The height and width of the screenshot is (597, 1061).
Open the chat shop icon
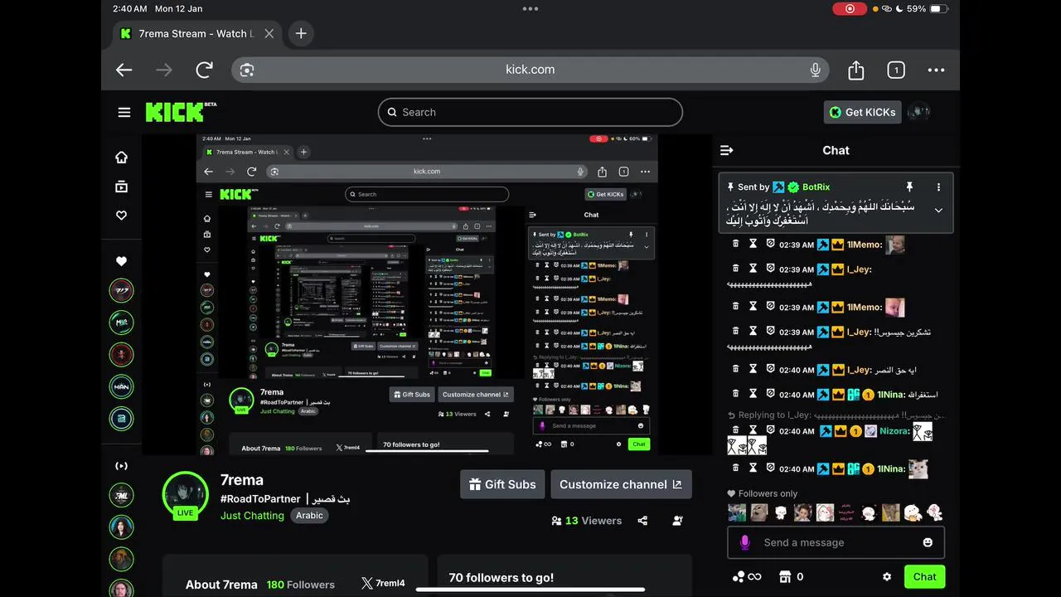(x=786, y=577)
